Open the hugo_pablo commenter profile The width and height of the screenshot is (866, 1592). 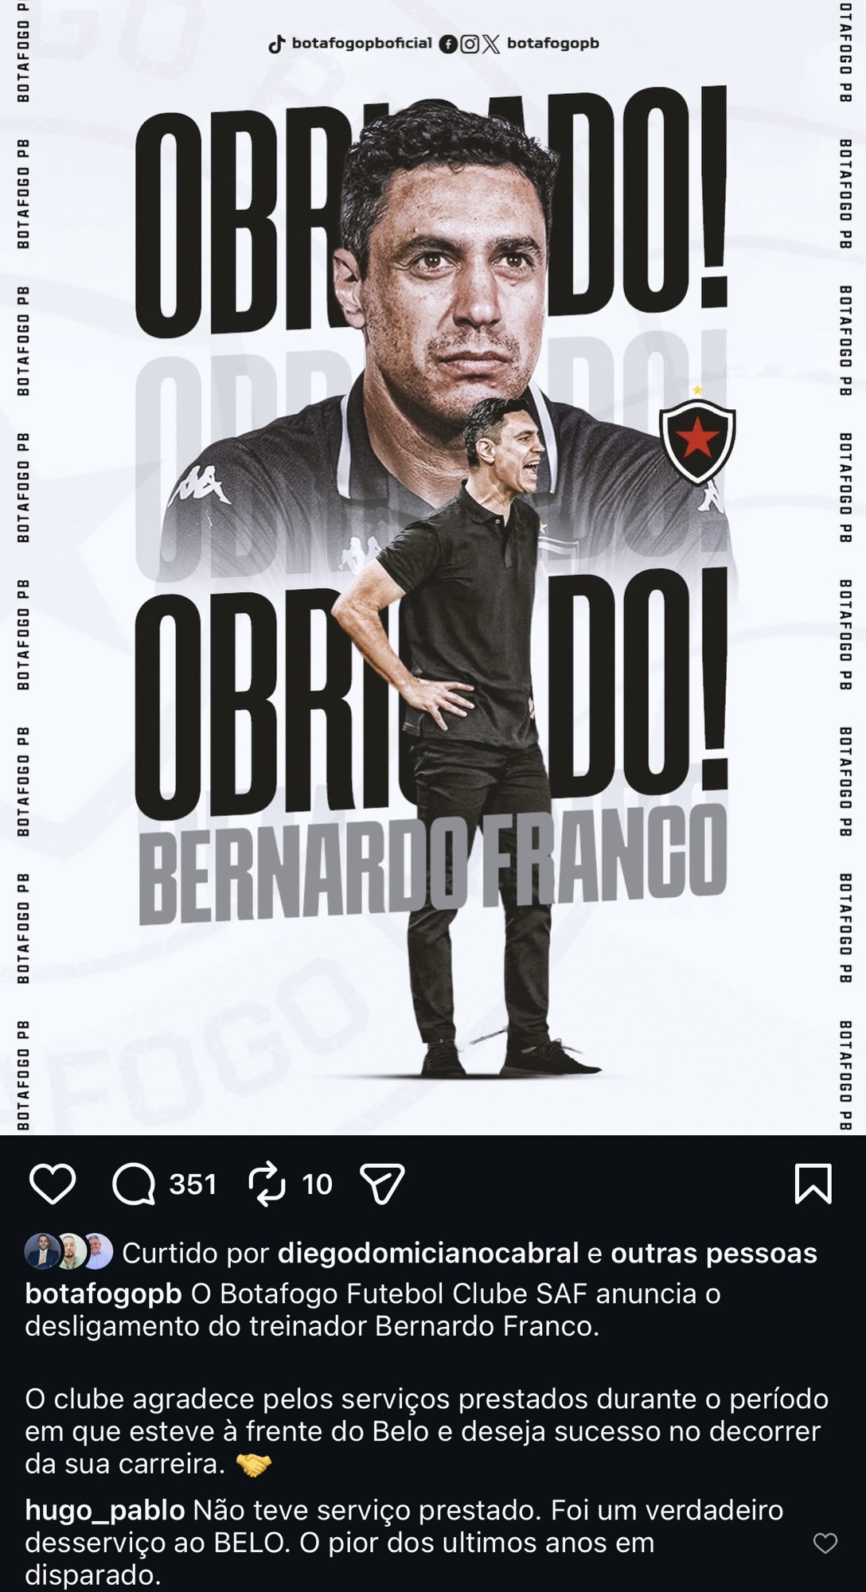pos(105,1510)
